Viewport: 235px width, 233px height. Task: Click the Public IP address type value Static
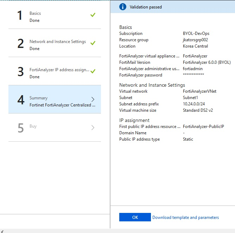[188, 139]
